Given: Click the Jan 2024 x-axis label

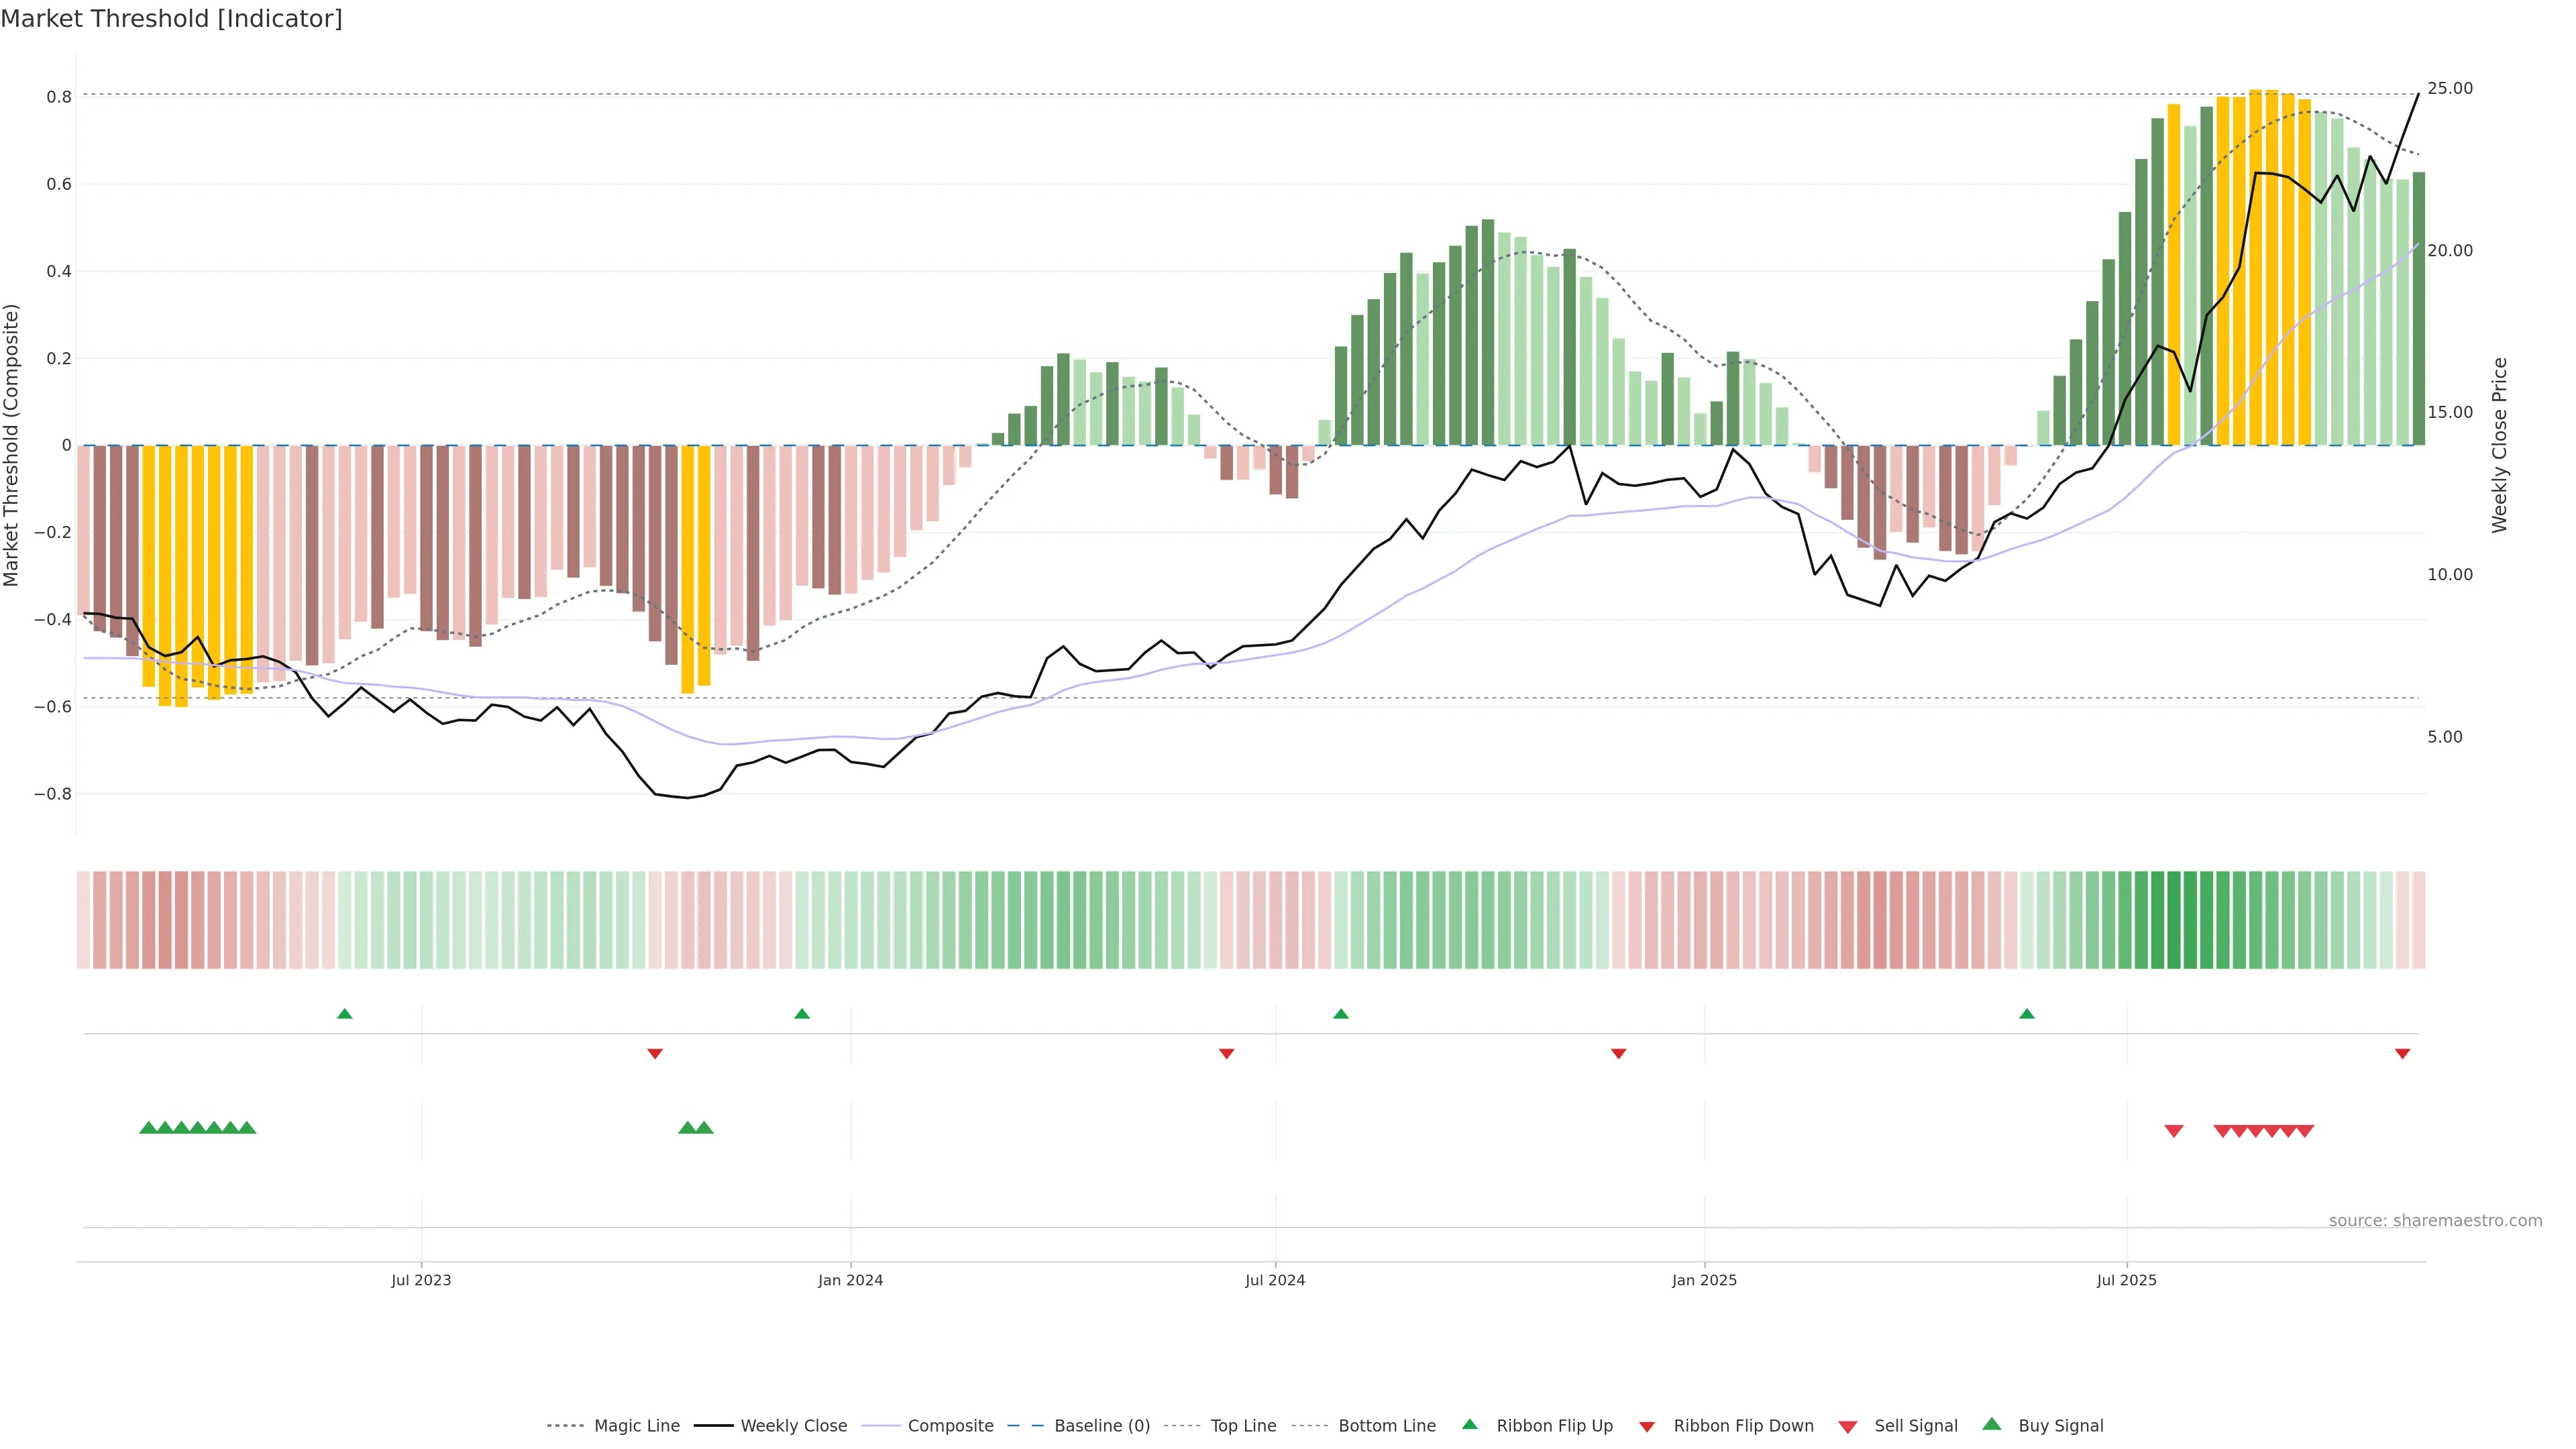Looking at the screenshot, I should 850,1280.
